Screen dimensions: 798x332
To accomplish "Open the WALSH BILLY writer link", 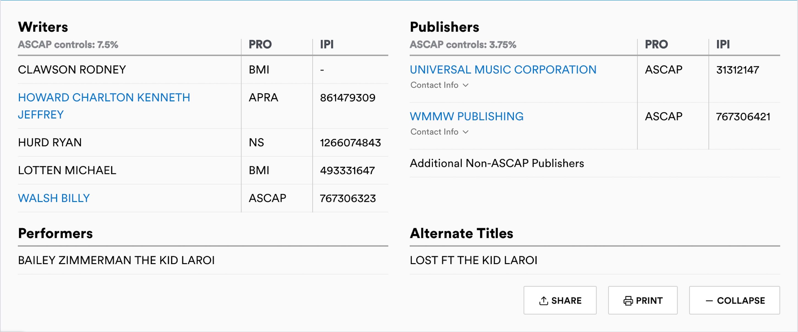I will (53, 198).
